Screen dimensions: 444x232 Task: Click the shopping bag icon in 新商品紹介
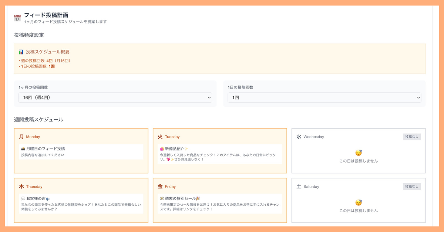[162, 148]
